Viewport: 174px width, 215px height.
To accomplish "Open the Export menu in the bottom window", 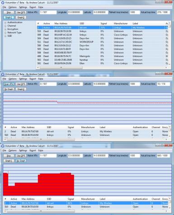I will coord(33,150).
